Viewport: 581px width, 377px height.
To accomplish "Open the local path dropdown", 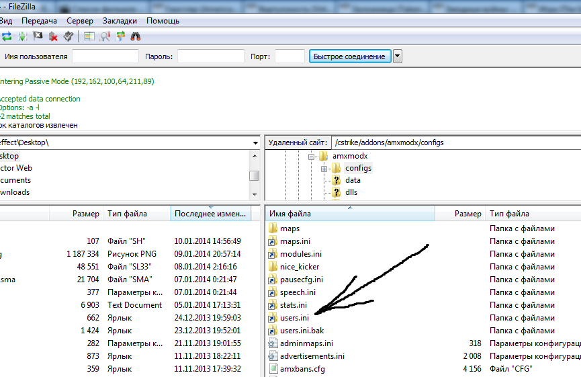I will tap(255, 142).
